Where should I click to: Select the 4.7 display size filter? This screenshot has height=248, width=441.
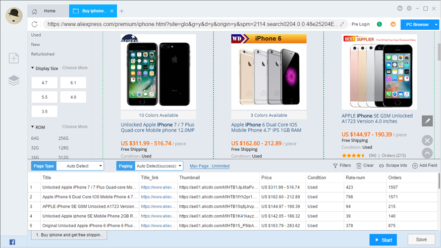pyautogui.click(x=45, y=83)
